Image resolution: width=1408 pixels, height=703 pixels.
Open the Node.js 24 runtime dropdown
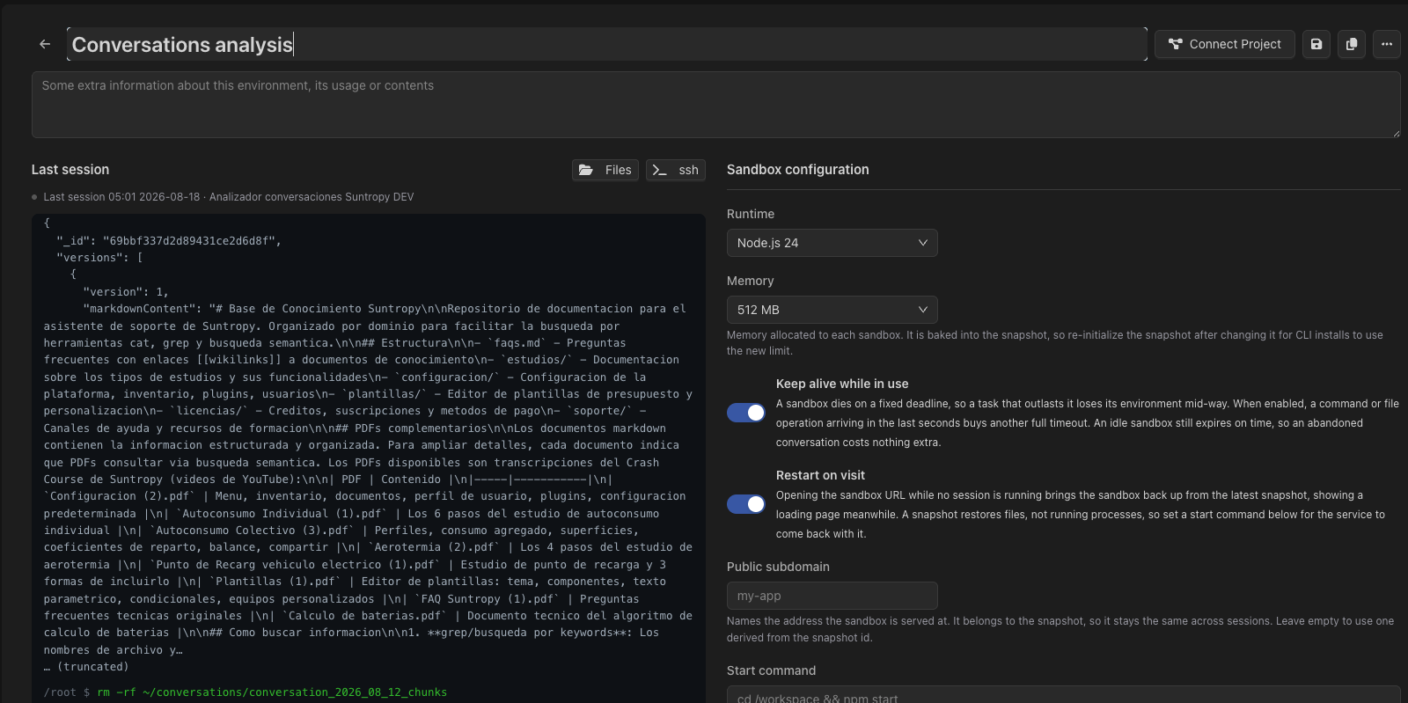[x=832, y=243]
